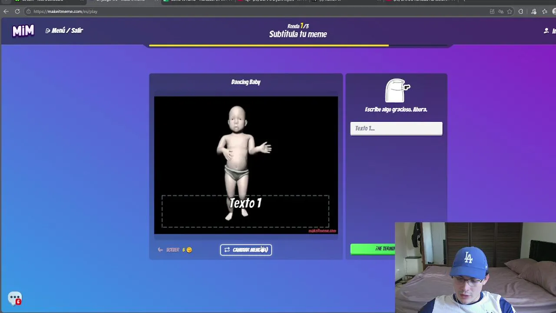Click the site info lock icon in address bar

pos(28,11)
